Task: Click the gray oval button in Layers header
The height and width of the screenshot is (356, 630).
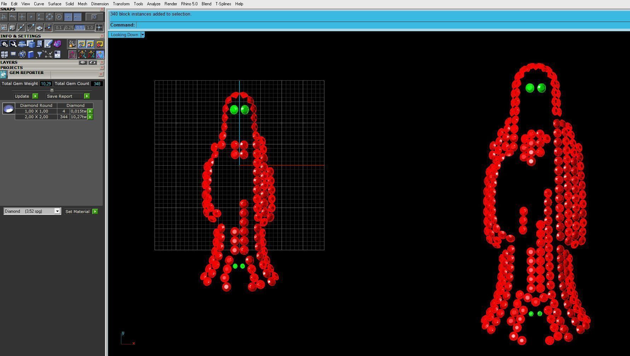Action: tap(83, 62)
